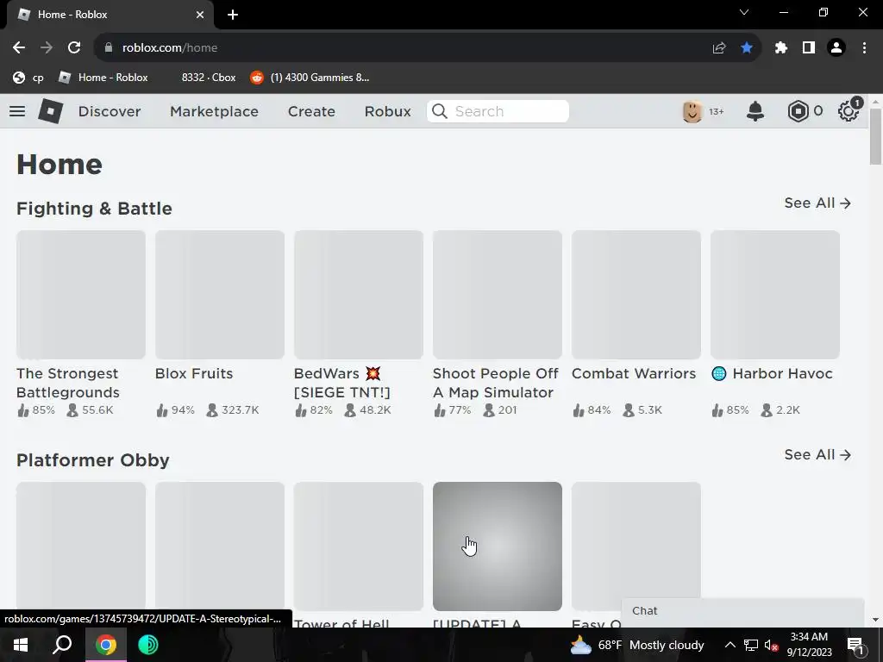Click the Blox Fruits title
The width and height of the screenshot is (883, 662).
(x=194, y=374)
